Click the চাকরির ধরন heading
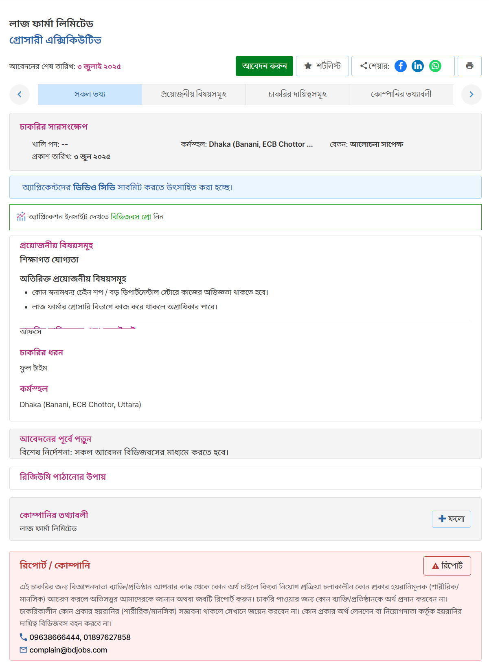 point(42,353)
